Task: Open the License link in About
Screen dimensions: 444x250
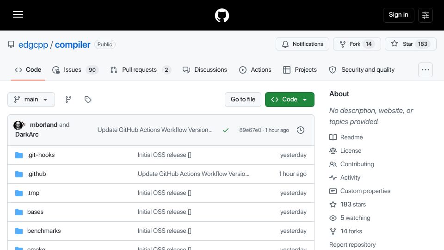Action: click(345, 151)
